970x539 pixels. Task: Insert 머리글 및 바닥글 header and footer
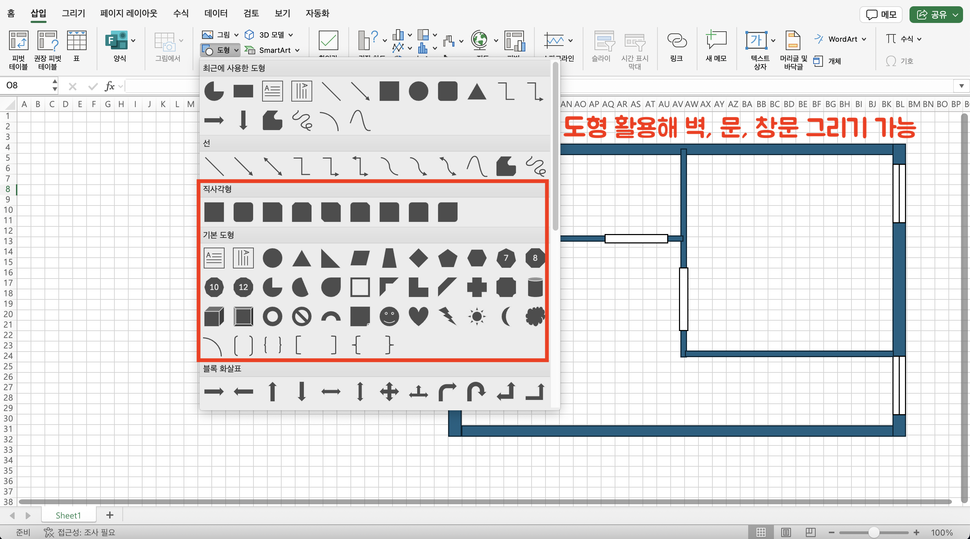click(793, 50)
